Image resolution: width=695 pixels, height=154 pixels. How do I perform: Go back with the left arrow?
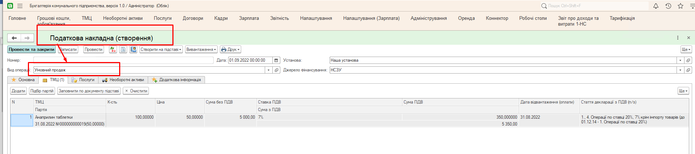pos(14,38)
